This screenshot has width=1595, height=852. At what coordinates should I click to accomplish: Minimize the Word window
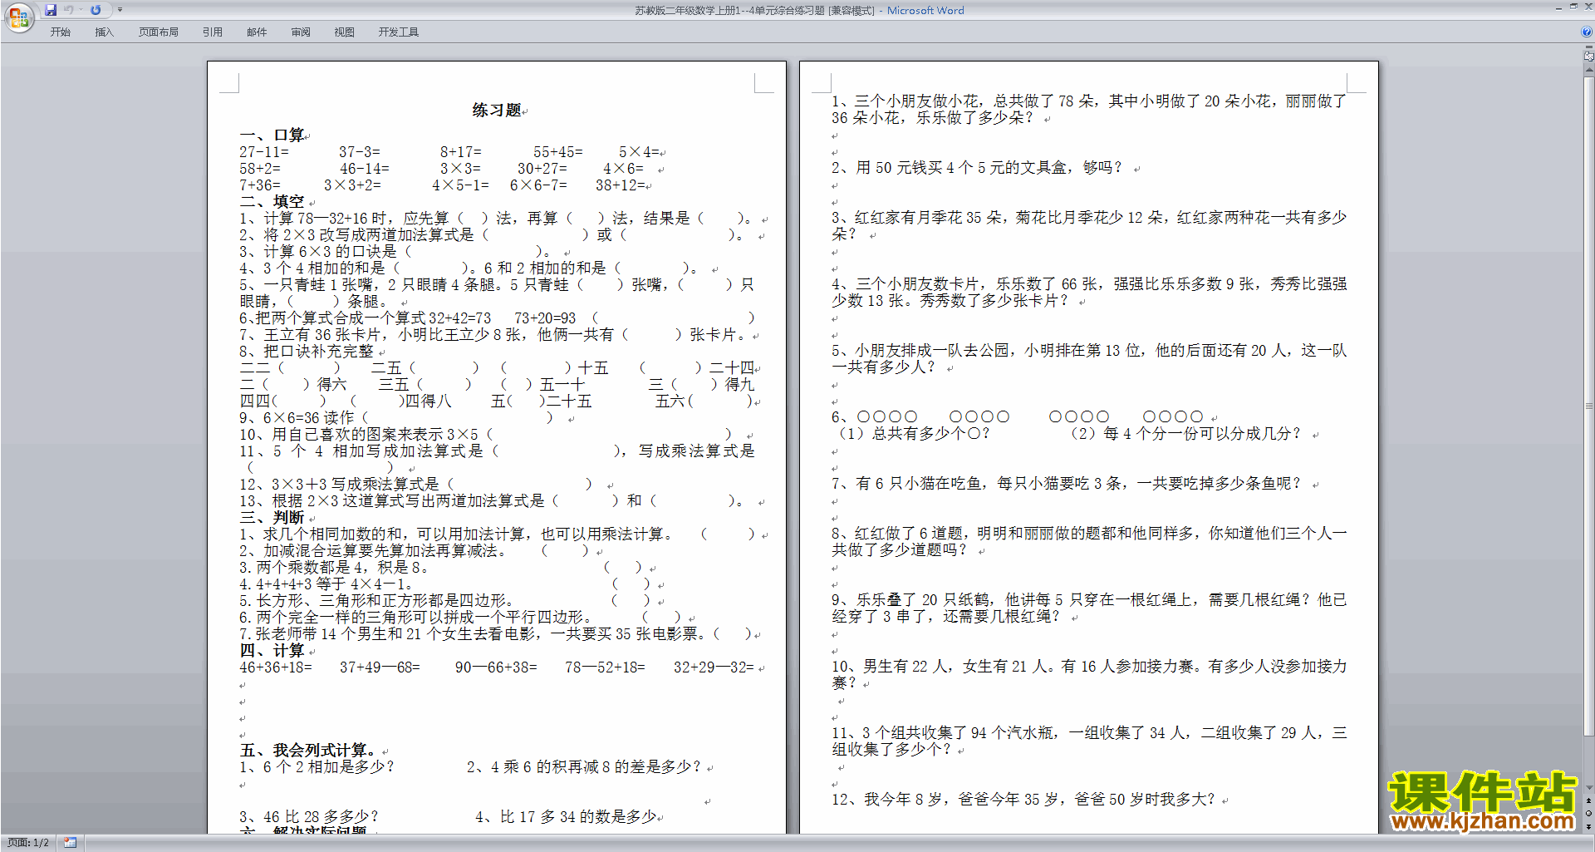1558,7
